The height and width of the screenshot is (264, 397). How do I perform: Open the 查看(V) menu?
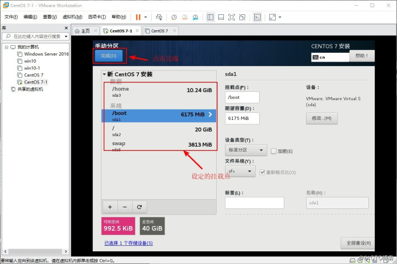50,17
